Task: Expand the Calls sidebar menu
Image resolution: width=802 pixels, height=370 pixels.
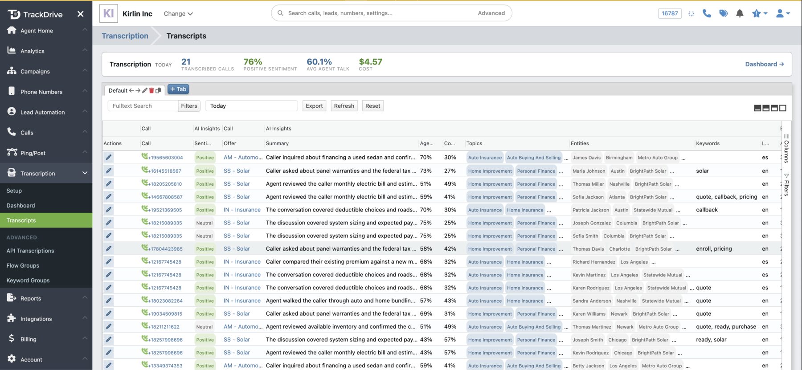Action: 46,133
